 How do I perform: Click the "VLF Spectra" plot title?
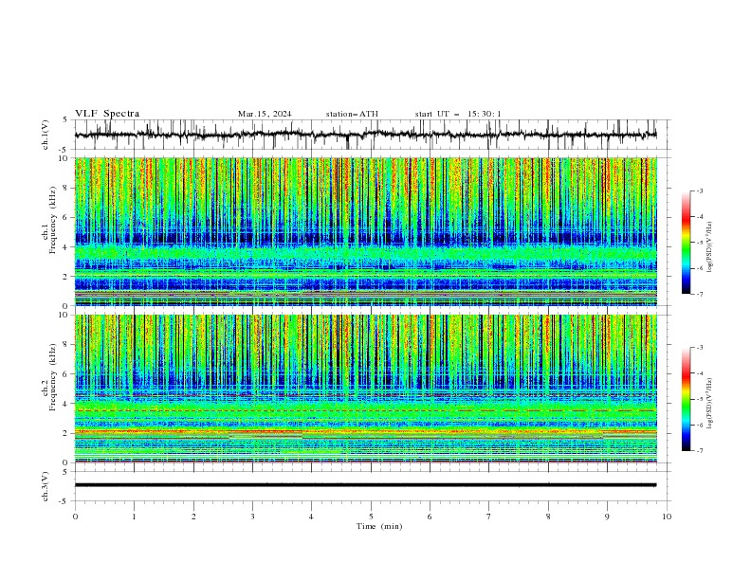click(107, 114)
